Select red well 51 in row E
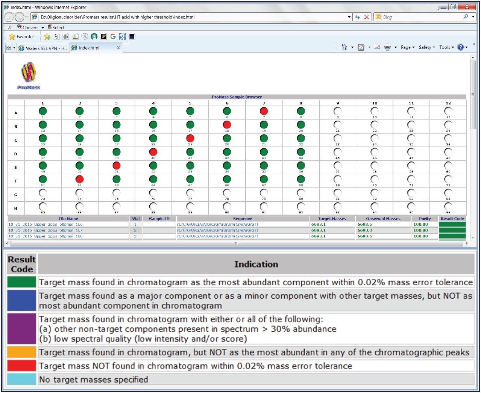481x393 pixels. tap(117, 166)
